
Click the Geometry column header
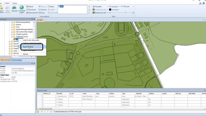(62, 93)
